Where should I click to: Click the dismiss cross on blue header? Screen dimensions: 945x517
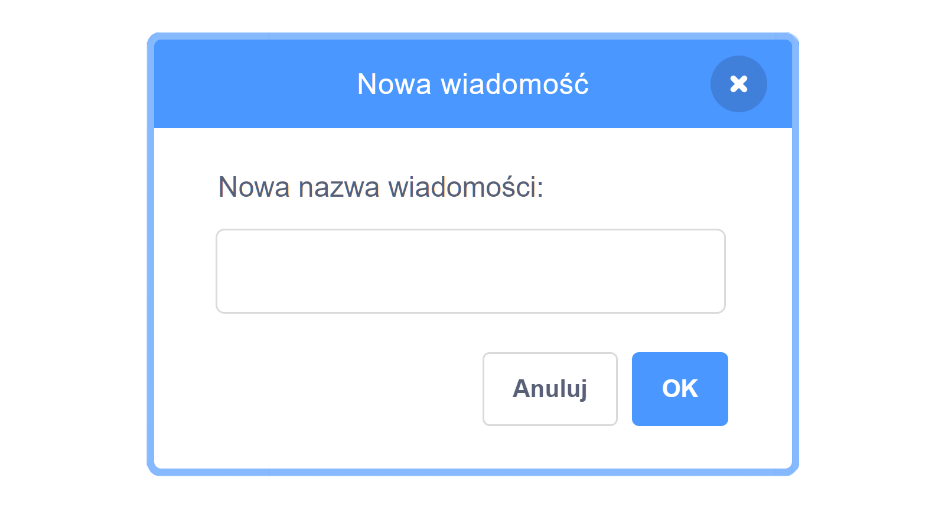739,84
